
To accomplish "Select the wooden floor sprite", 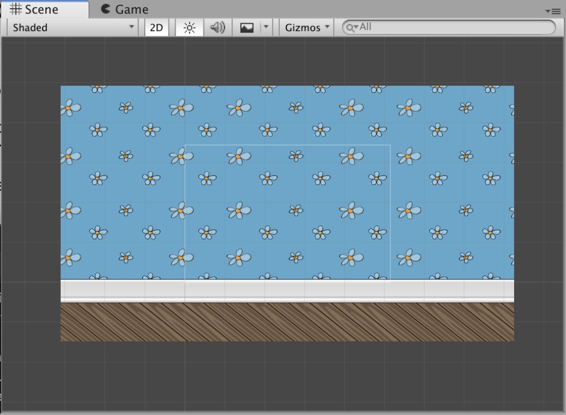I will tap(287, 322).
